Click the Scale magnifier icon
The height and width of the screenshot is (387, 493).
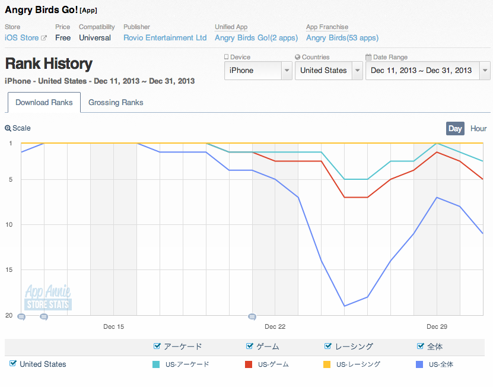(8, 128)
